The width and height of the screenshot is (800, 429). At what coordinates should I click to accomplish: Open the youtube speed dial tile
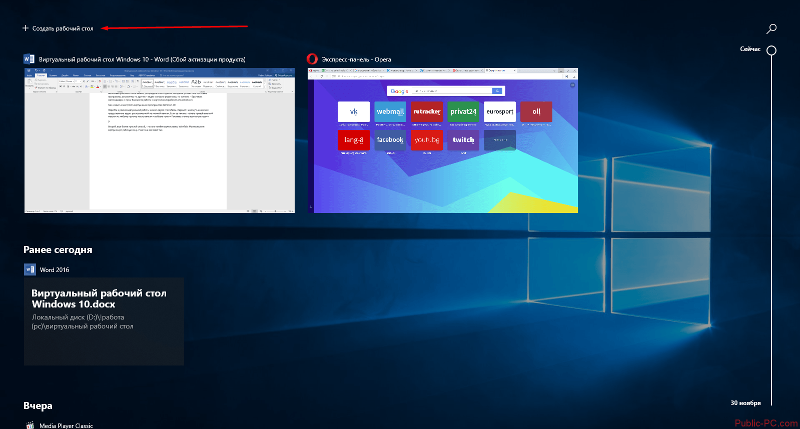coord(427,140)
